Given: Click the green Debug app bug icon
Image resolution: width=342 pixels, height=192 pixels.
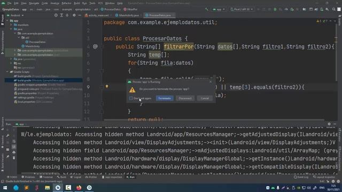Looking at the screenshot, I should [275, 10].
